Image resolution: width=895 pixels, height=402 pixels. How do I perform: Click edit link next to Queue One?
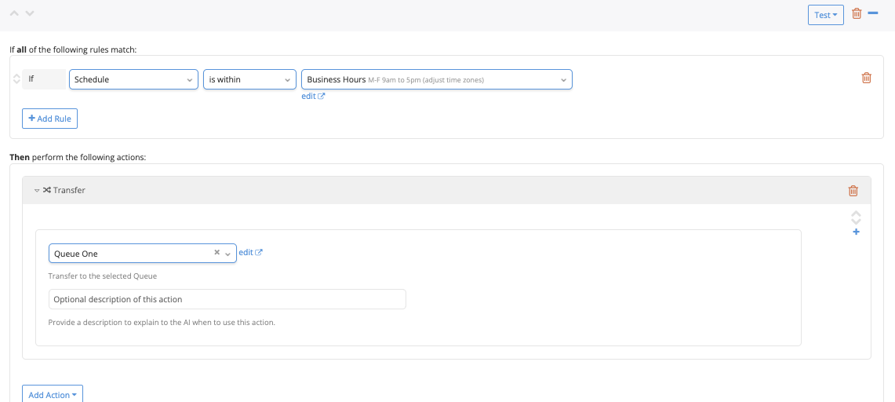click(x=250, y=252)
